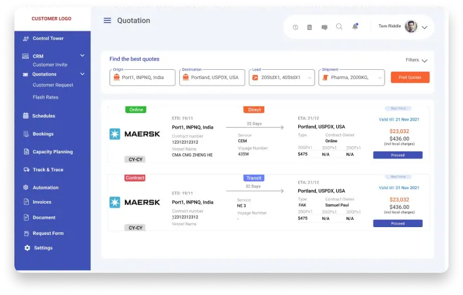Click the Settings gear icon
This screenshot has width=463, height=295.
point(27,248)
